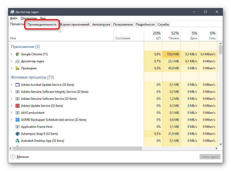
Task: Click the Adobe Update Service red icon
Action: tap(18, 106)
